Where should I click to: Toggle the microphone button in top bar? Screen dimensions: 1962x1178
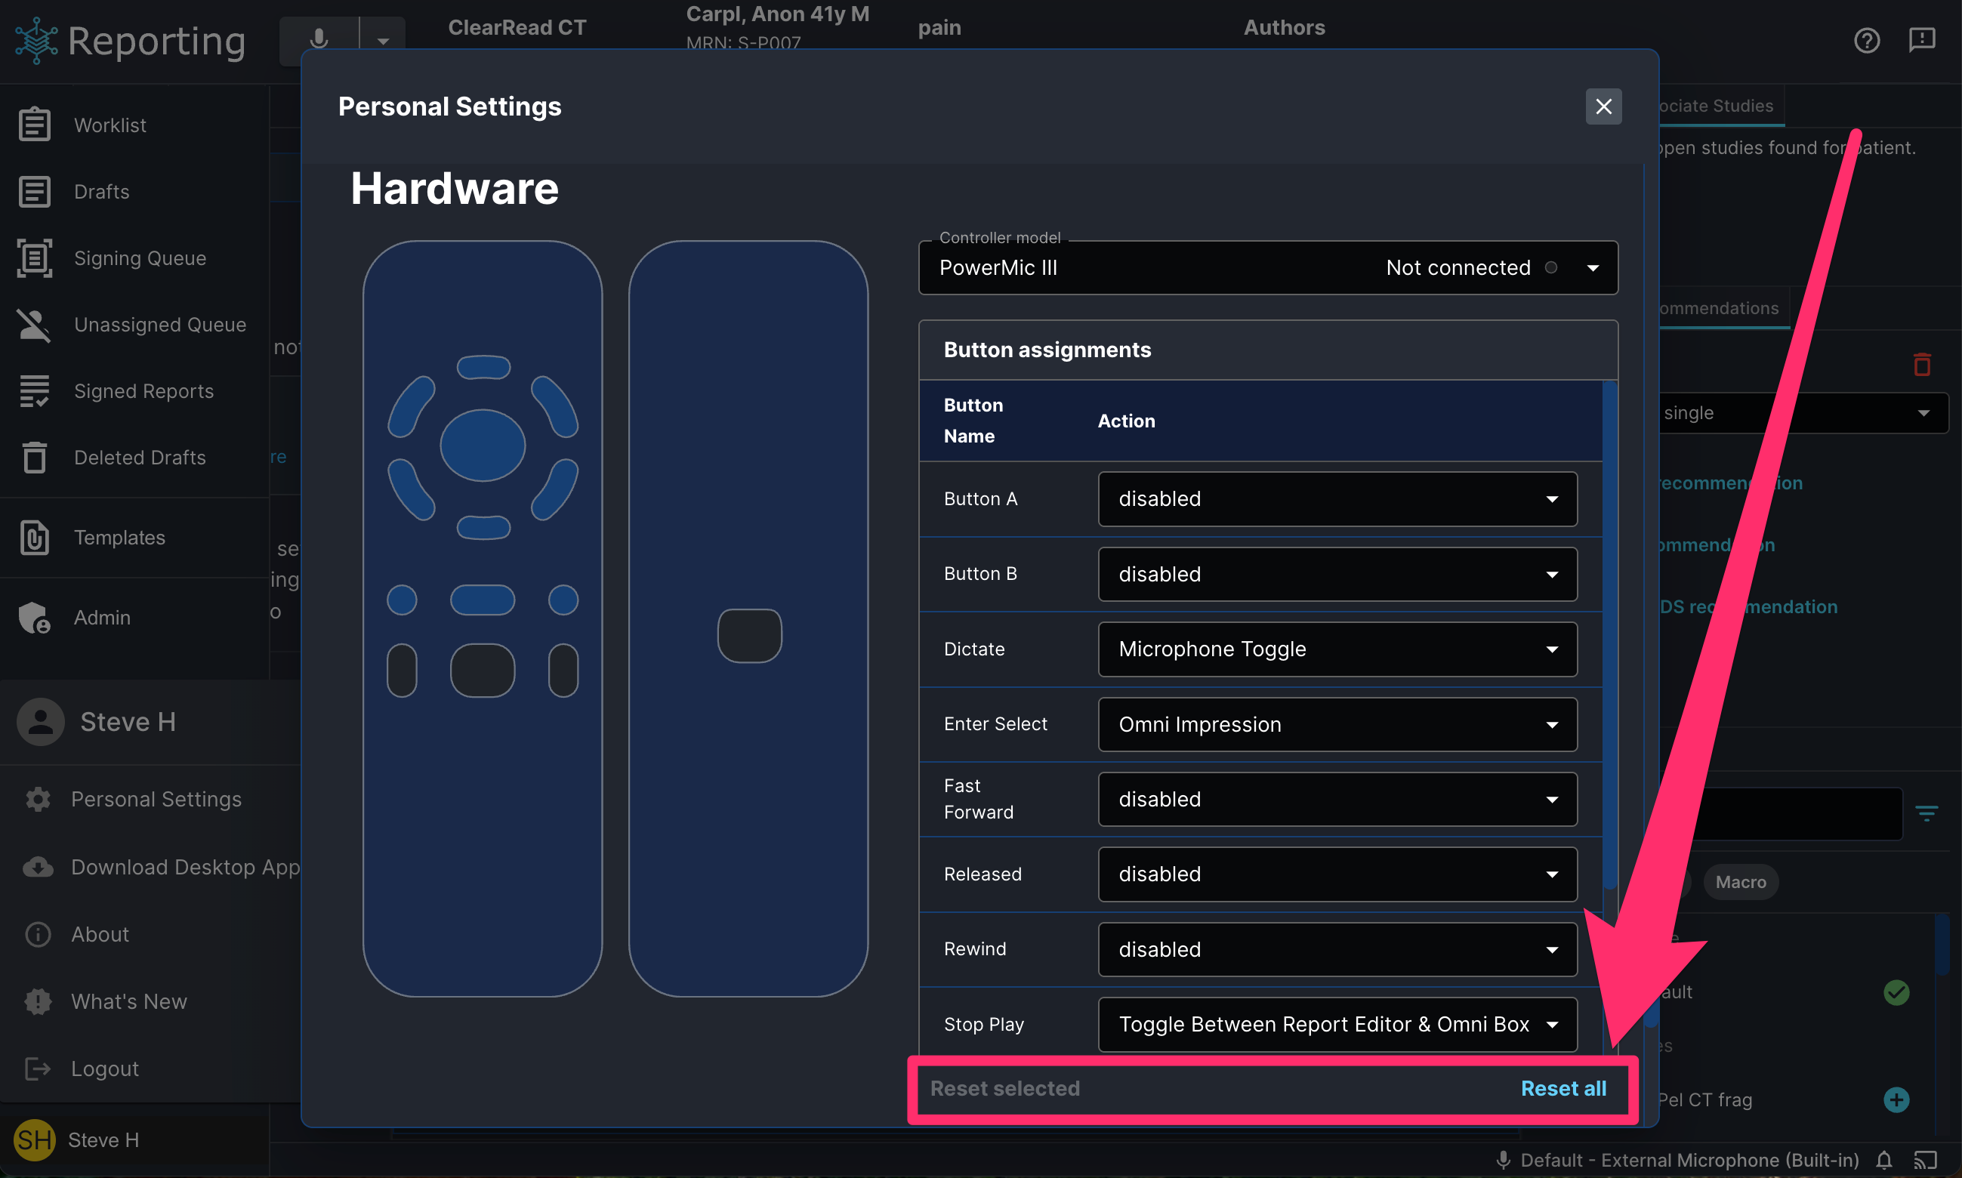(319, 40)
